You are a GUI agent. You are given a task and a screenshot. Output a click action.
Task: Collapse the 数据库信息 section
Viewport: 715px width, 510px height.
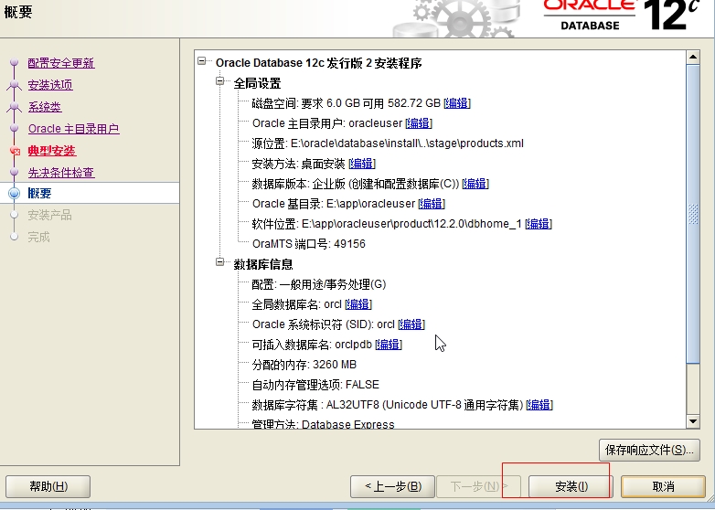[x=220, y=262]
